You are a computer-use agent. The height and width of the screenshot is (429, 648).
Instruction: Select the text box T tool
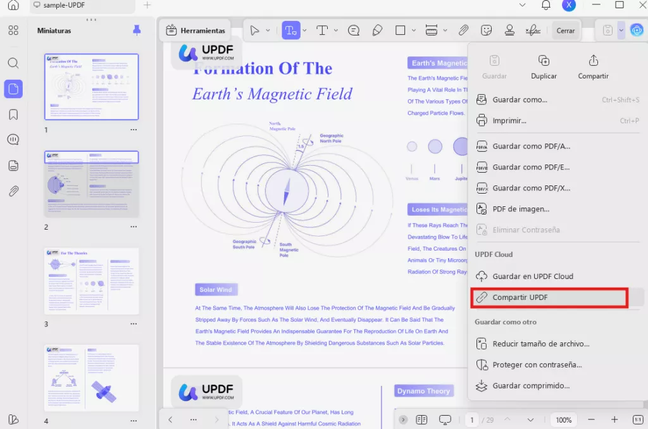(x=322, y=30)
